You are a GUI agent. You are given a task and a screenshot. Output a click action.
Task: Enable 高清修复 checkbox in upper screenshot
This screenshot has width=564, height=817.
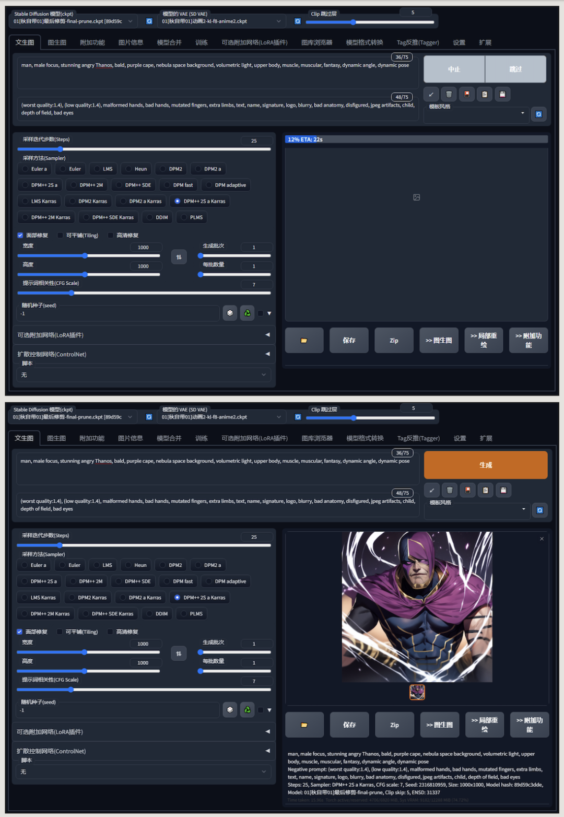pos(111,235)
